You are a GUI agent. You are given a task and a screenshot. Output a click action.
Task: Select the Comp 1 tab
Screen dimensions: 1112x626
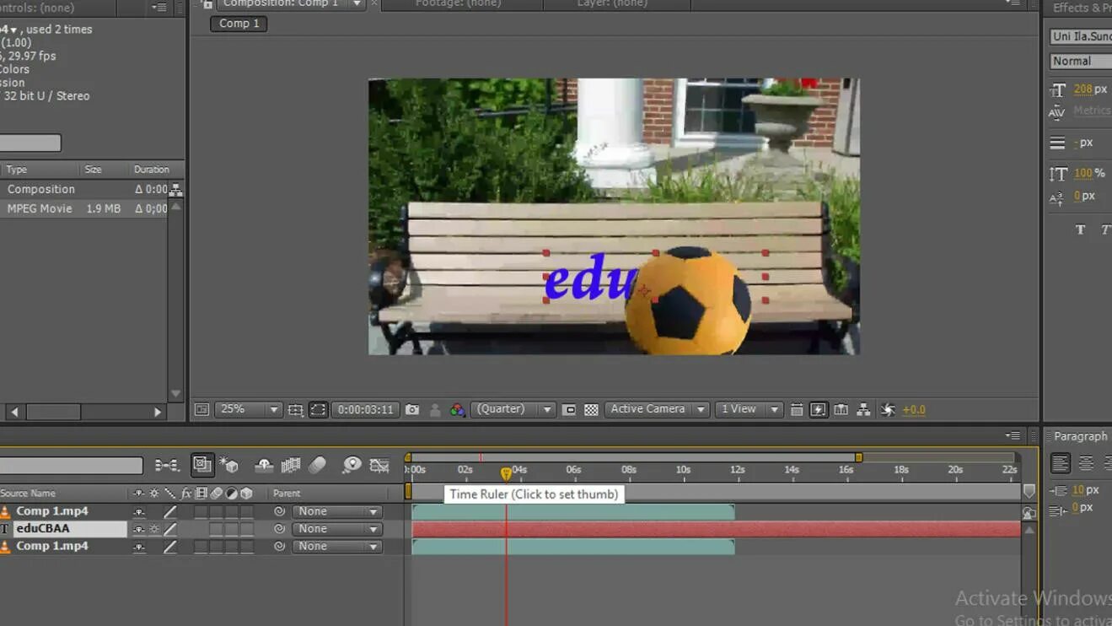point(238,24)
